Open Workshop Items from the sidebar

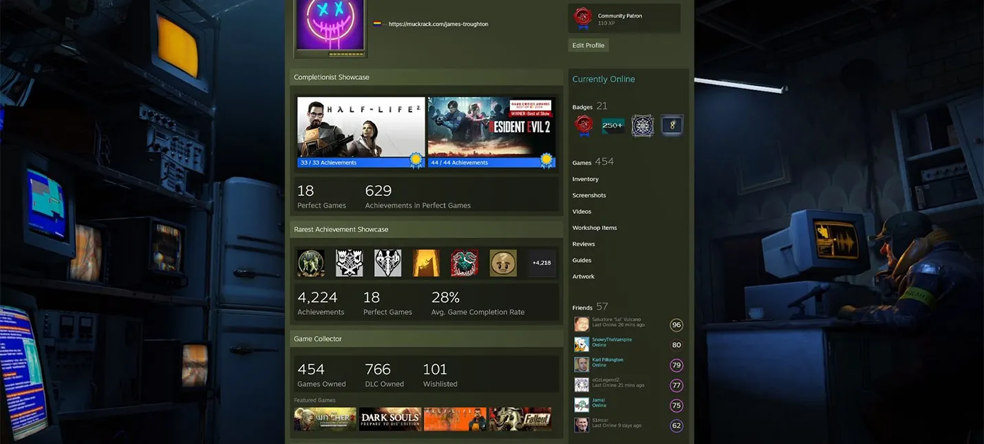click(x=595, y=228)
